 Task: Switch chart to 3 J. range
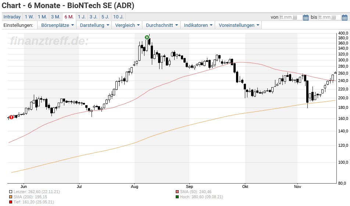click(x=93, y=17)
